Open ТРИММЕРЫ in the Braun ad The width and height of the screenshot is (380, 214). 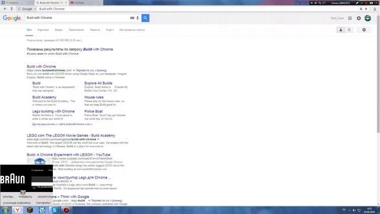click(26, 197)
